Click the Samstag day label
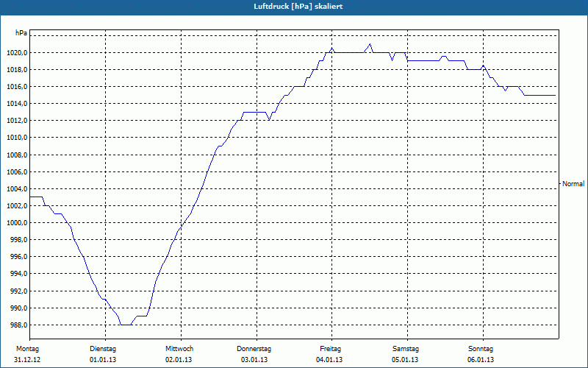This screenshot has height=368, width=588. [x=406, y=349]
